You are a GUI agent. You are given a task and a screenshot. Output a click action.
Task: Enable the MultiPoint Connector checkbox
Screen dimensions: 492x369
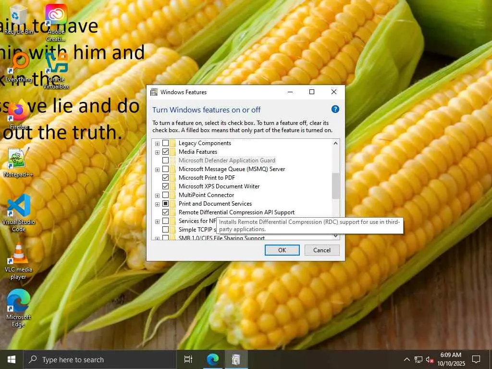tap(165, 195)
